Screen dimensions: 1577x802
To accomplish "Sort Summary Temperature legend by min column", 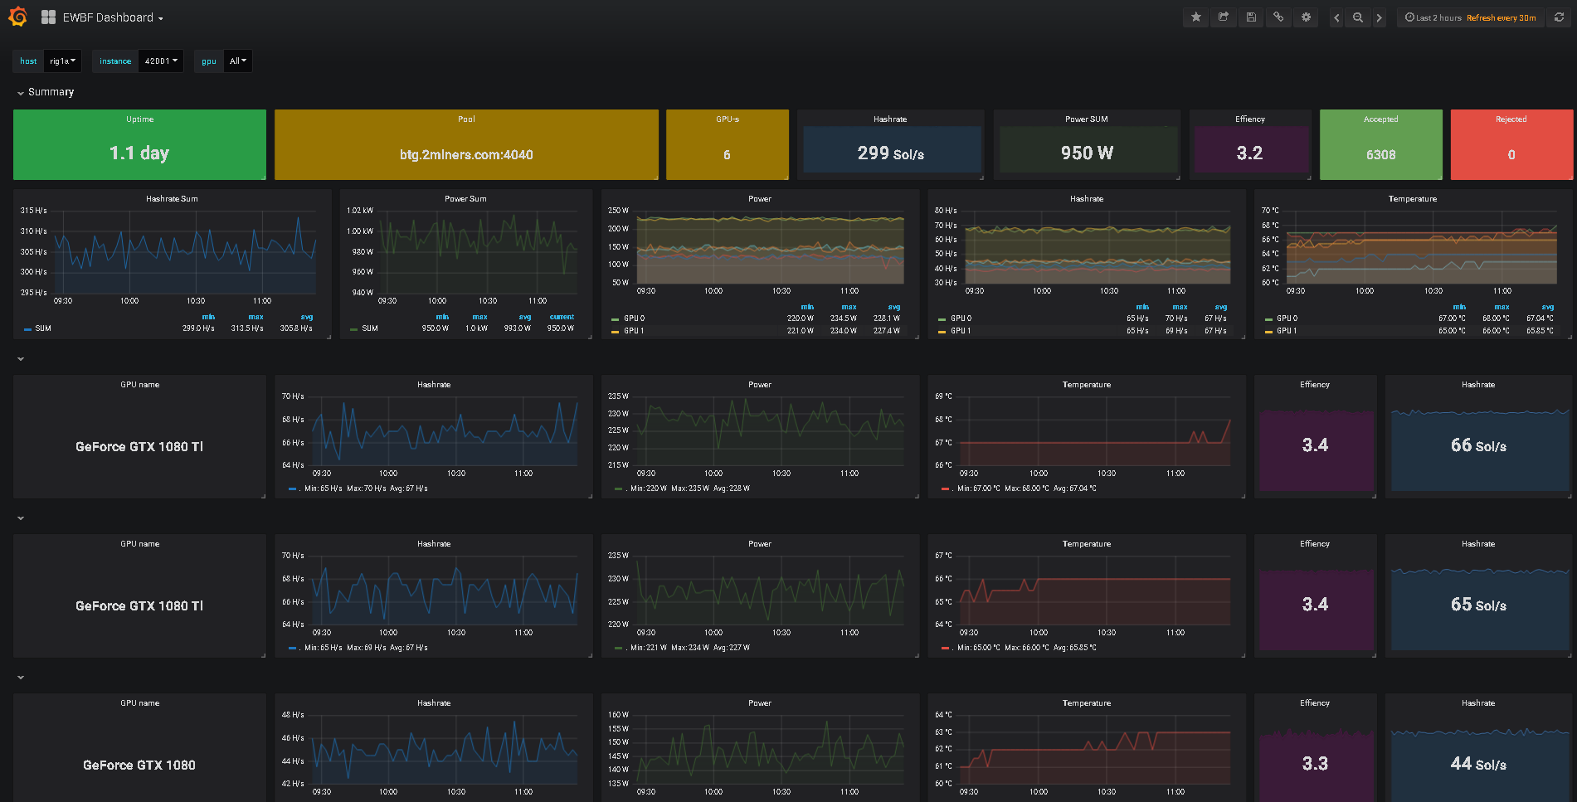I will click(1459, 307).
